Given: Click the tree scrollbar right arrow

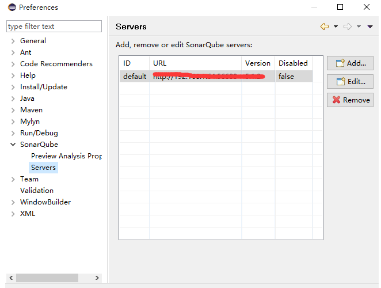Looking at the screenshot, I should click(x=97, y=278).
